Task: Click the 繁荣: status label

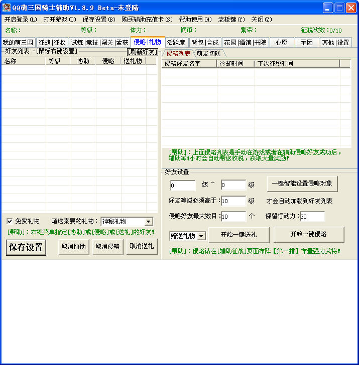Action: point(249,30)
